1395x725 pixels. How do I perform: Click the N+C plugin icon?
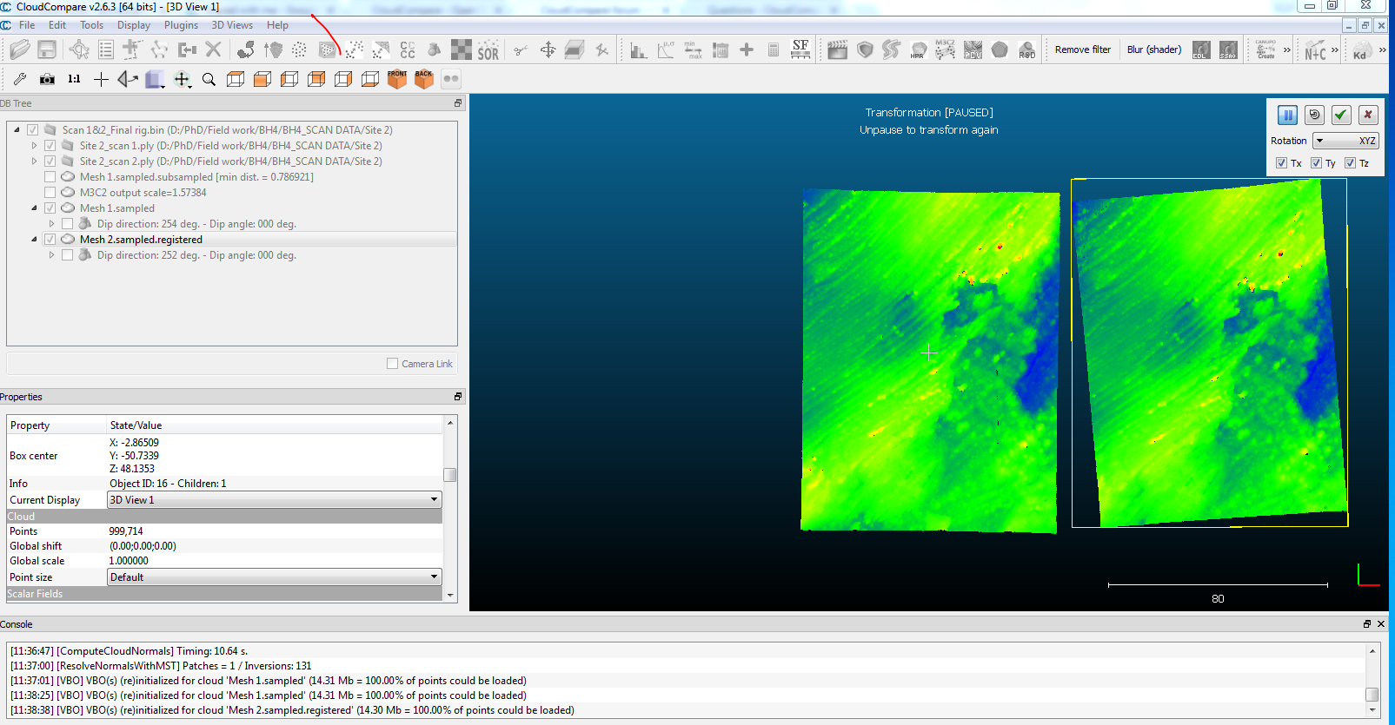pos(1315,50)
